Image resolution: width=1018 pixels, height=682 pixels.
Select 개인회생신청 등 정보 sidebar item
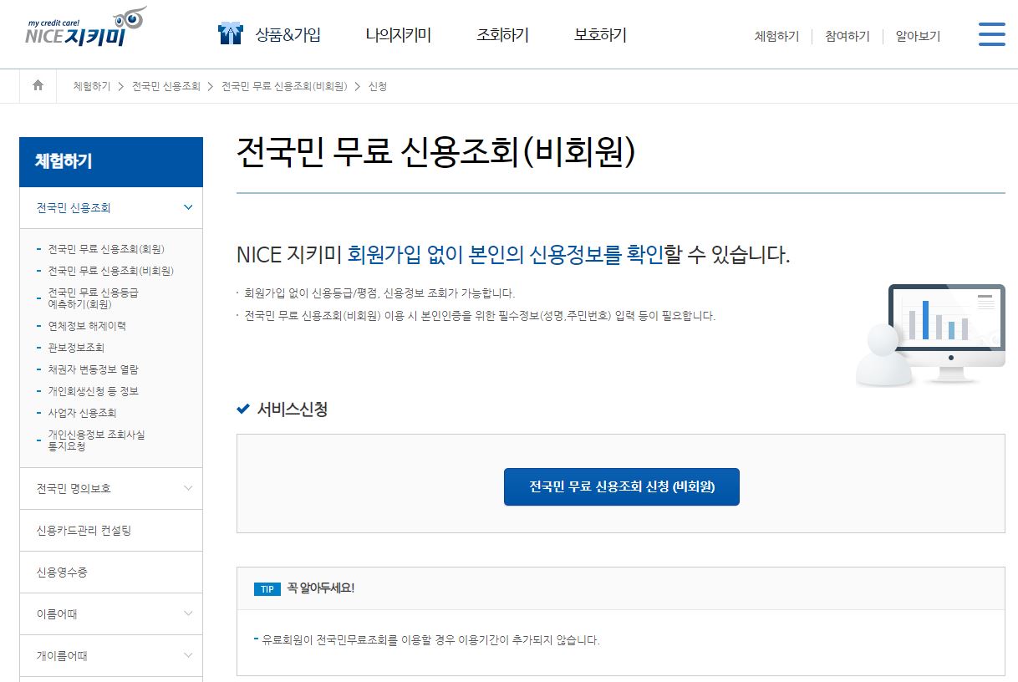(x=93, y=391)
